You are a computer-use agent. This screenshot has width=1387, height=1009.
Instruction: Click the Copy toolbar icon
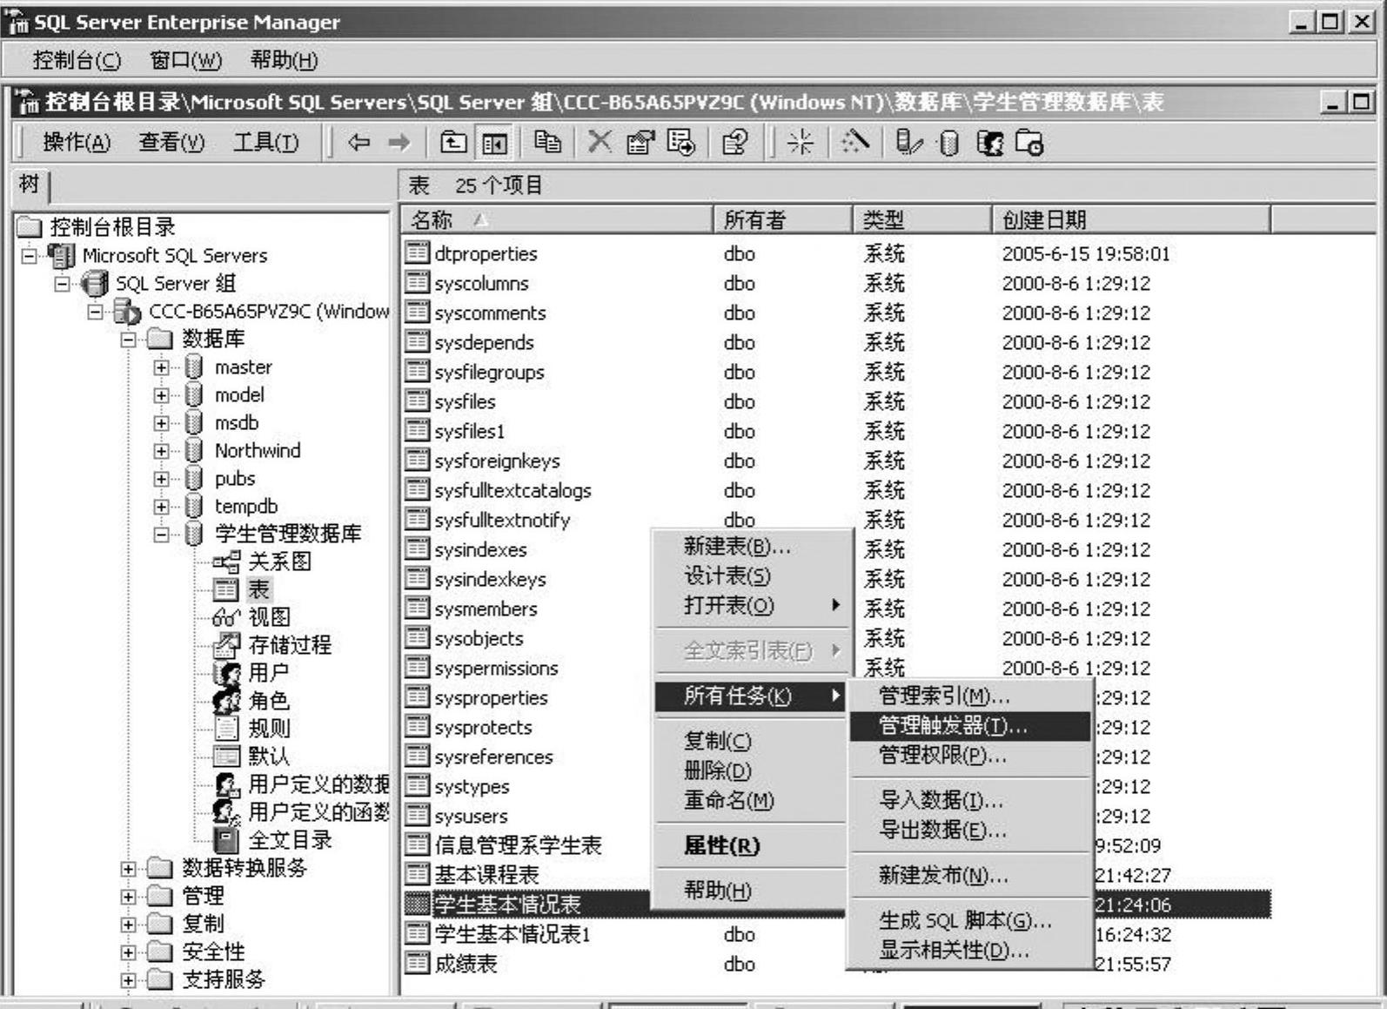(x=547, y=142)
